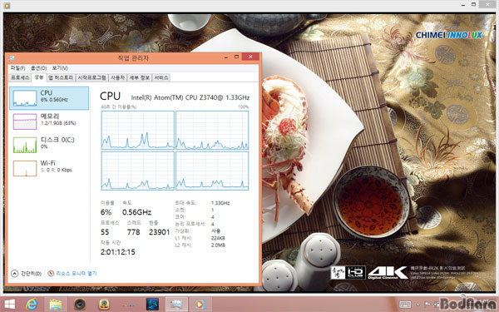This screenshot has width=499, height=312.
Task: Switch to the 프로세스 tab
Action: (20, 77)
